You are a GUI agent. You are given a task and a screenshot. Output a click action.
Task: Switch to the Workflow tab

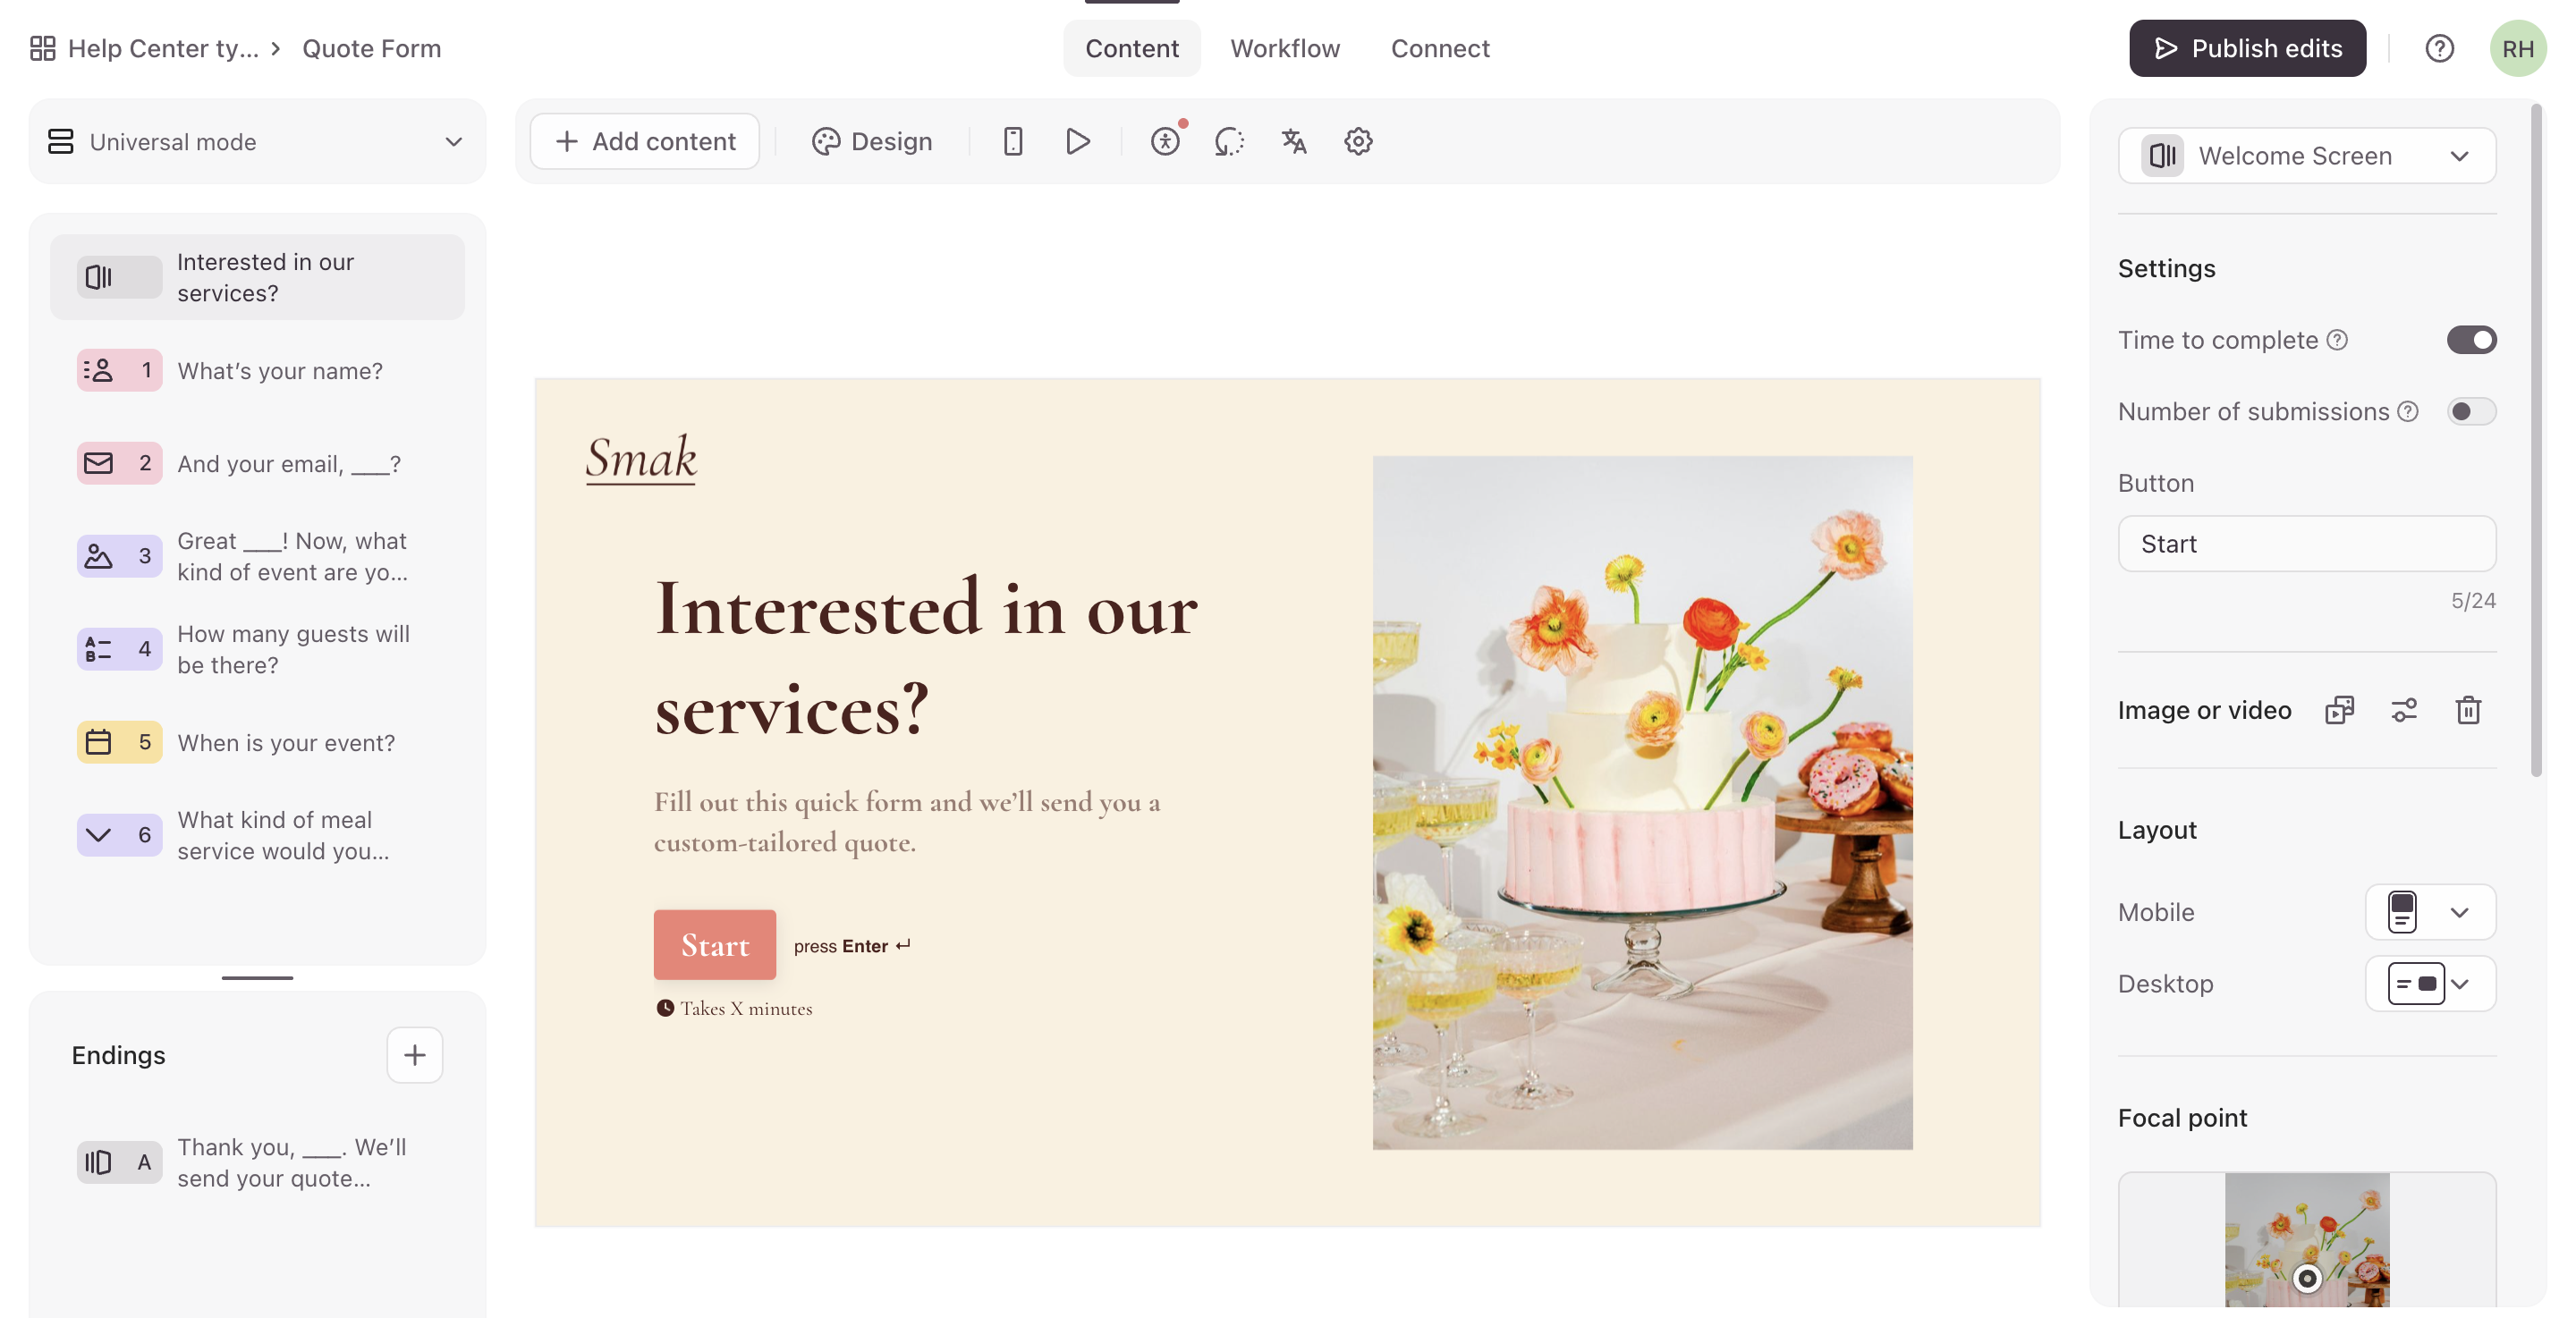pos(1284,48)
